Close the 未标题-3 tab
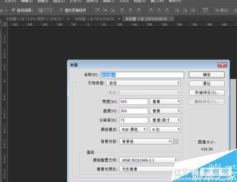The width and height of the screenshot is (237, 182). coord(172,19)
